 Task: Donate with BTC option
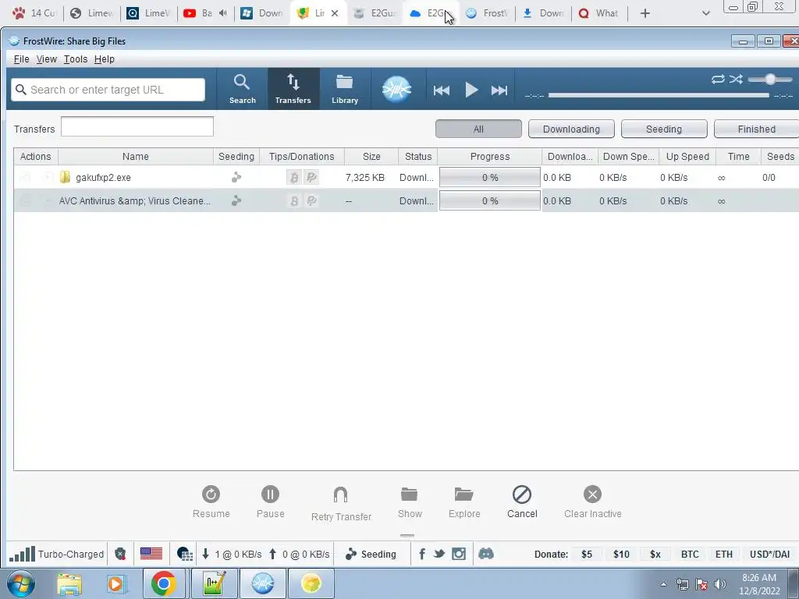click(x=690, y=555)
